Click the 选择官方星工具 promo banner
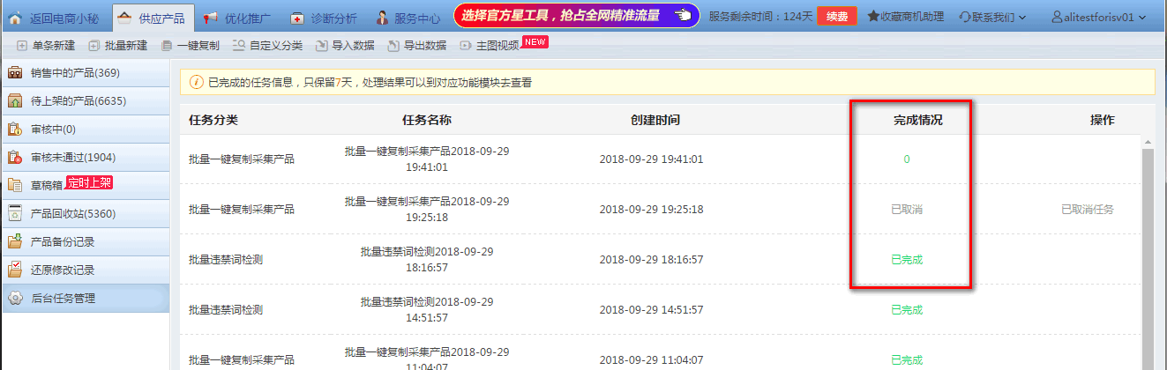This screenshot has height=370, width=1167. pyautogui.click(x=577, y=16)
